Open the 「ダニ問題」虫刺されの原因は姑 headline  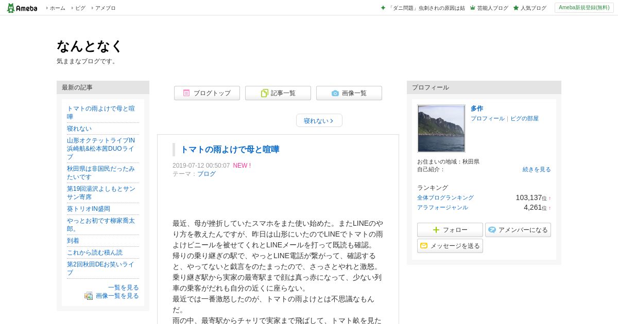[427, 8]
